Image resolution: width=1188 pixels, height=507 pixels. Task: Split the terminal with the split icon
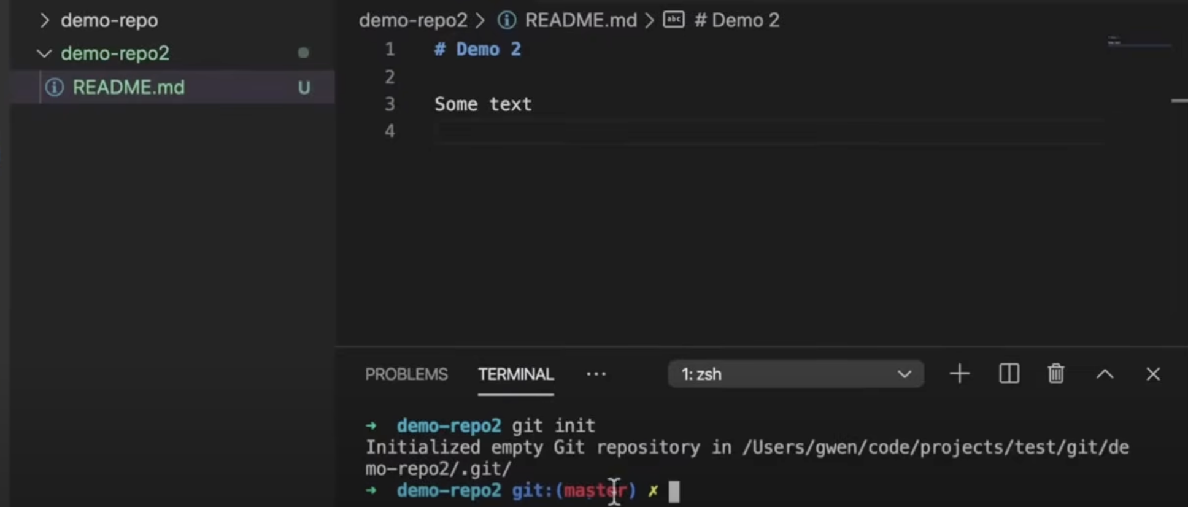point(1009,374)
